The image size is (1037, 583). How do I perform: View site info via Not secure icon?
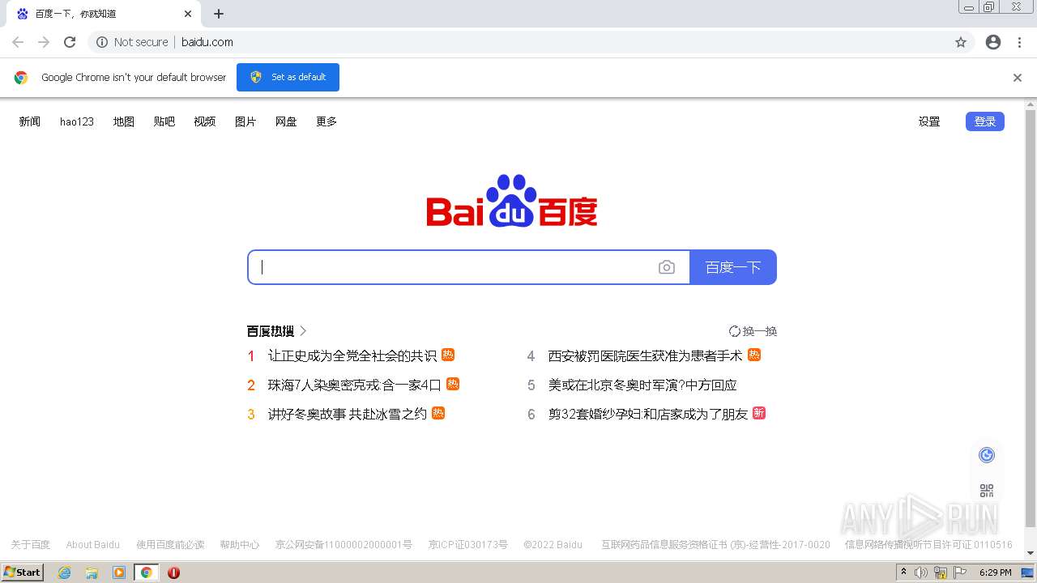tap(102, 42)
